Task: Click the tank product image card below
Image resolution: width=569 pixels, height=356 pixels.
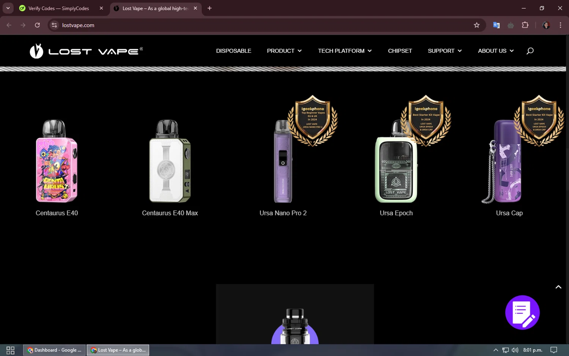Action: coord(295,314)
